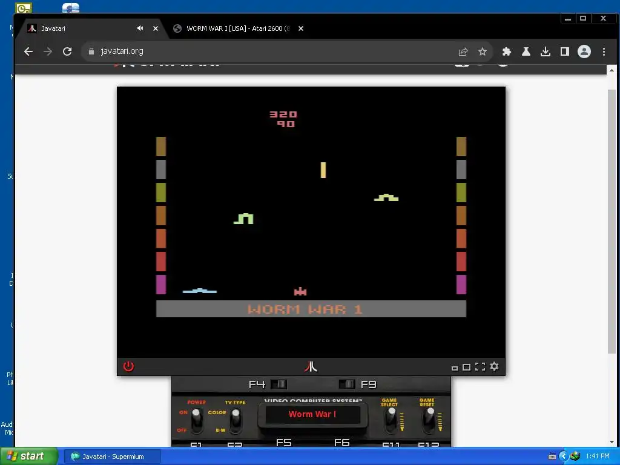Screen dimensions: 620x465
Task: Expand hidden system tray icons
Action: [564, 457]
